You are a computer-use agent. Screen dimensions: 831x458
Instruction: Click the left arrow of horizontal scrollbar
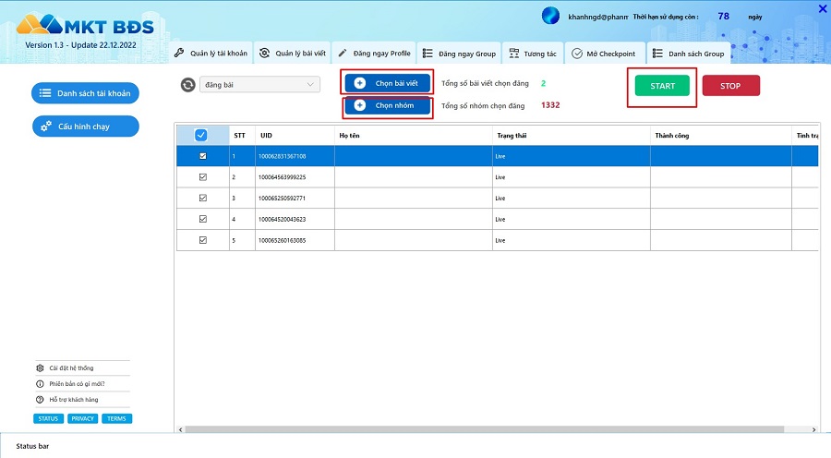tap(181, 429)
